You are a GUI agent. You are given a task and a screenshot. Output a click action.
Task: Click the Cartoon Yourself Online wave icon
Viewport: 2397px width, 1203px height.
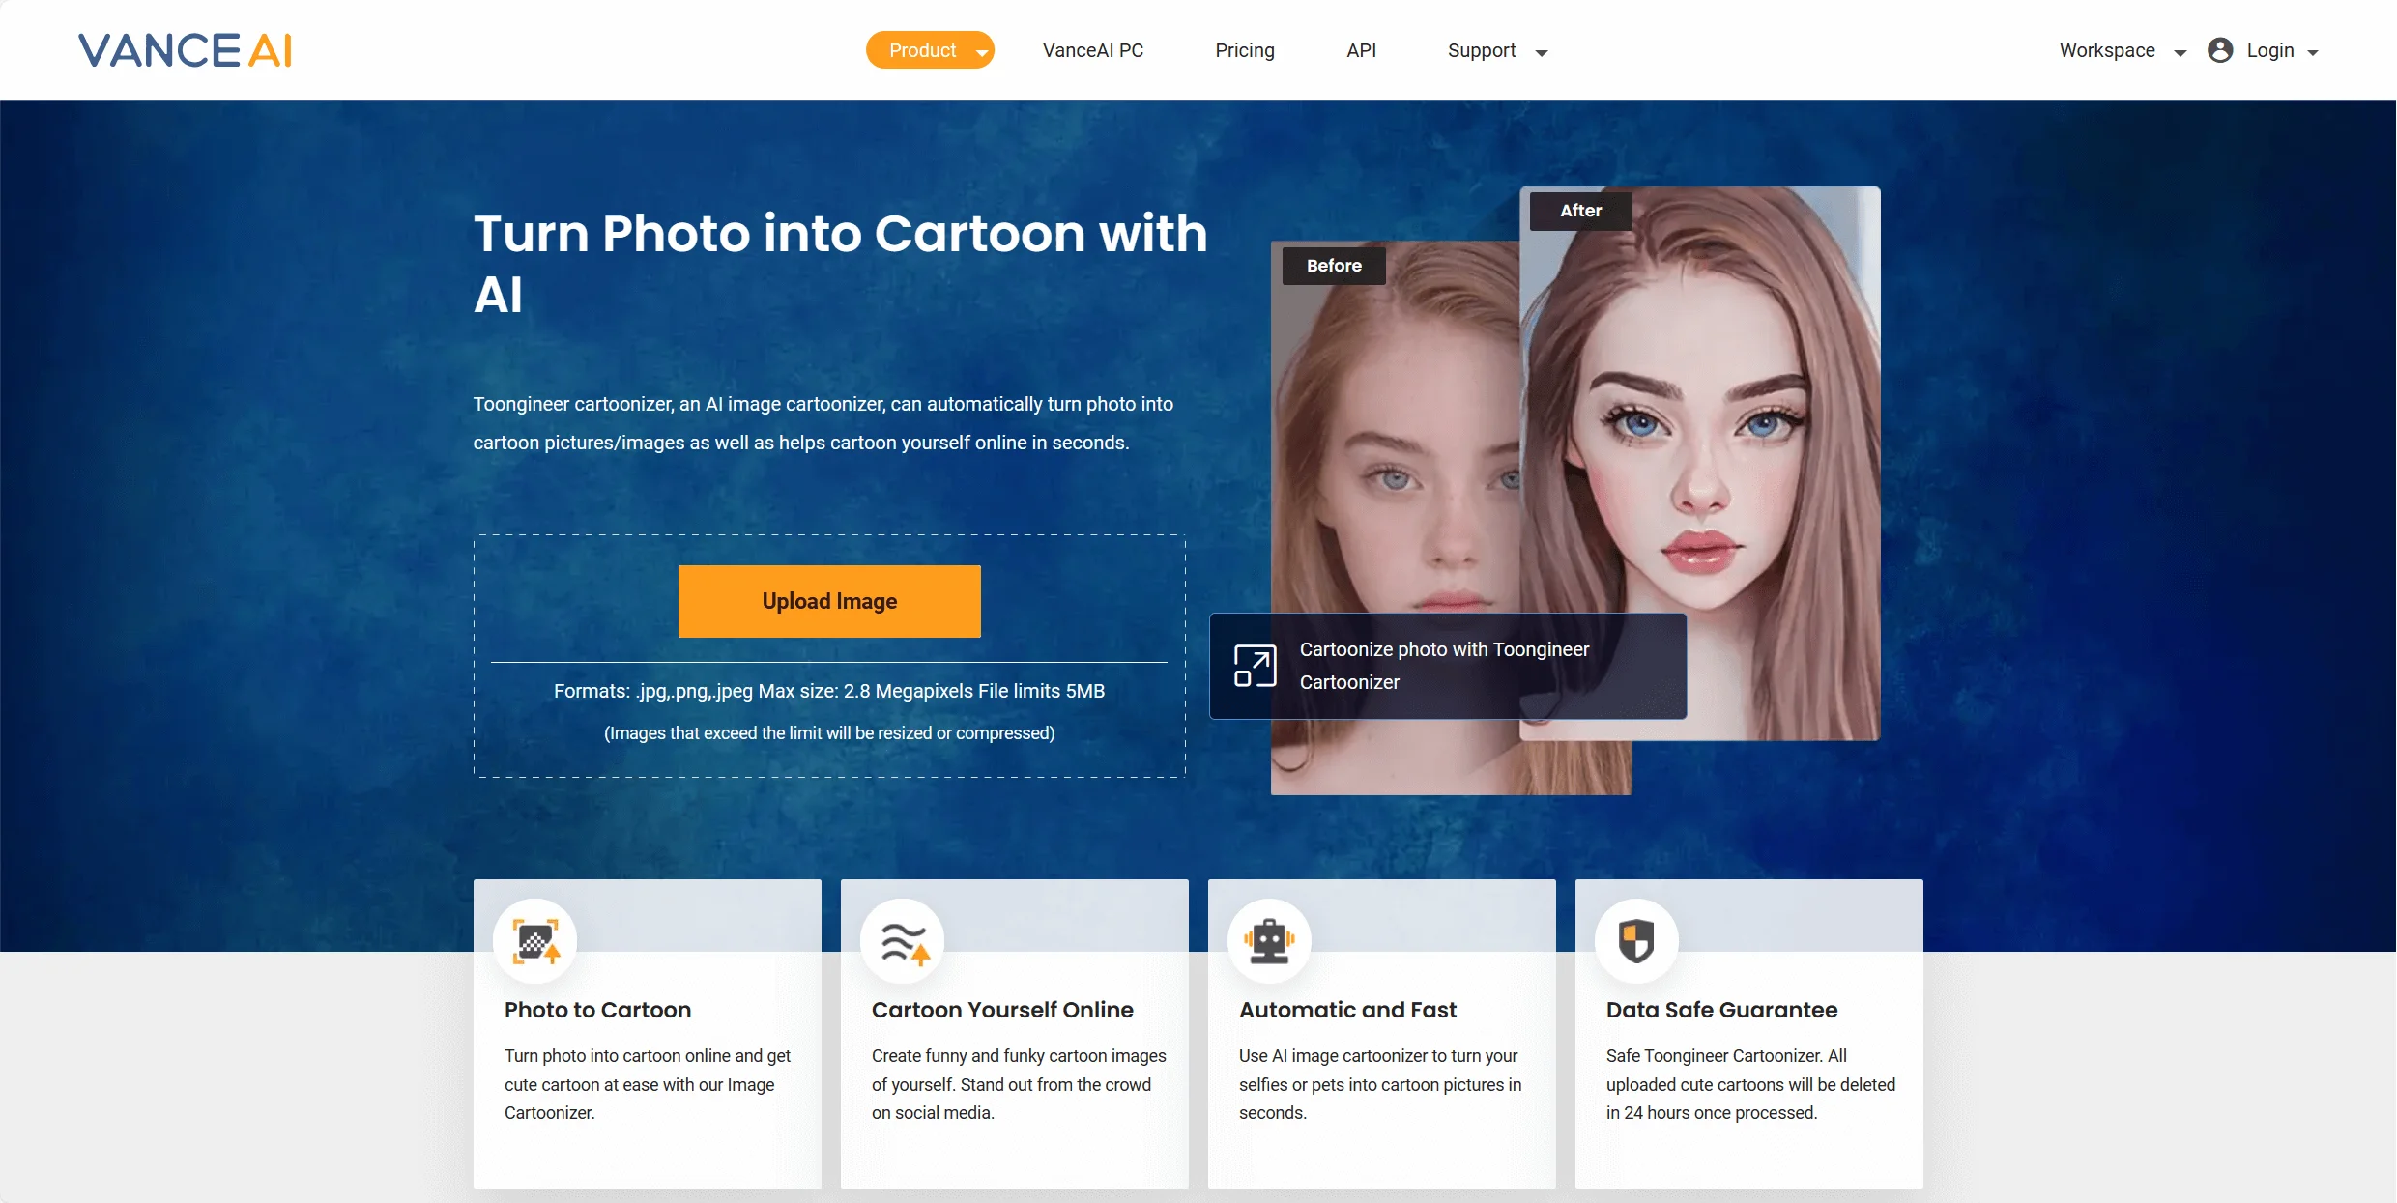(903, 941)
